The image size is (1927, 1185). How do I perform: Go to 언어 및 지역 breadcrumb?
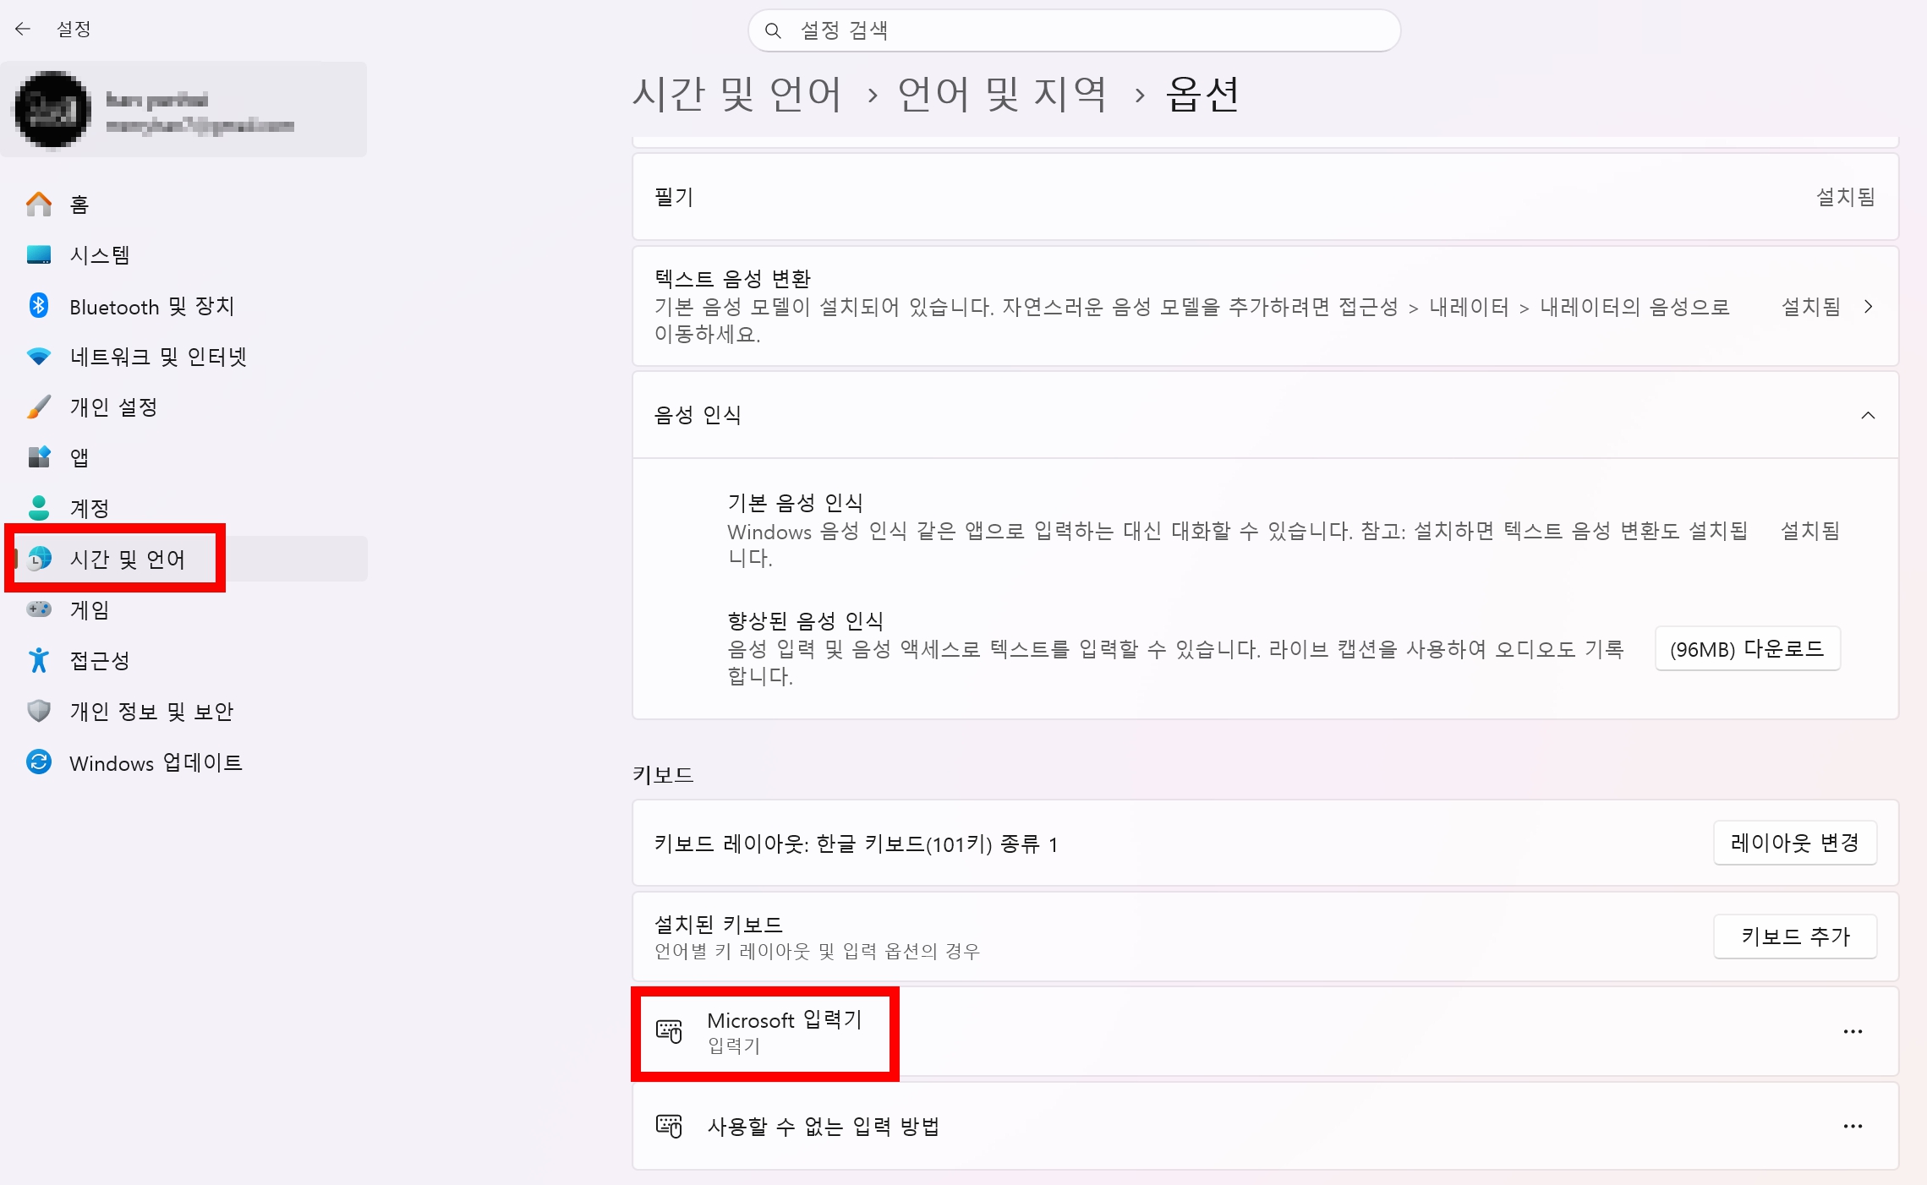pos(1002,94)
